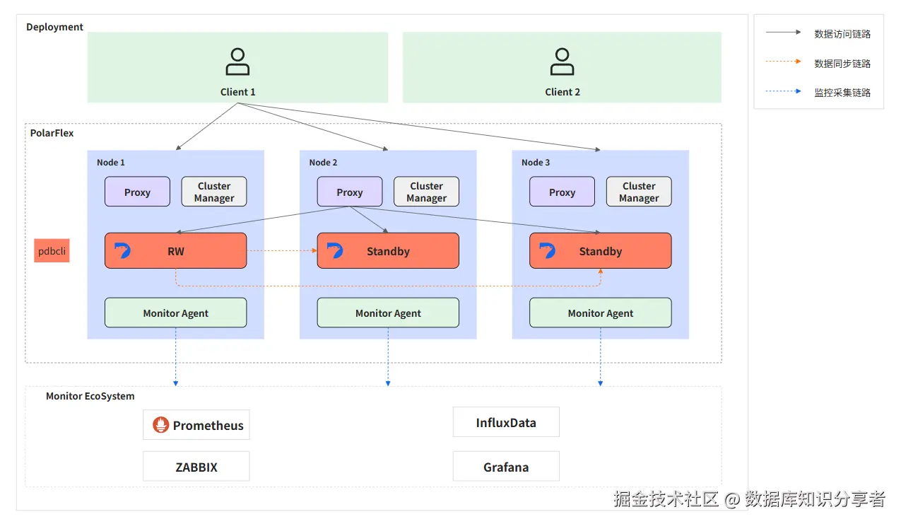Click the Client 2 user icon
The height and width of the screenshot is (524, 901).
tap(562, 60)
